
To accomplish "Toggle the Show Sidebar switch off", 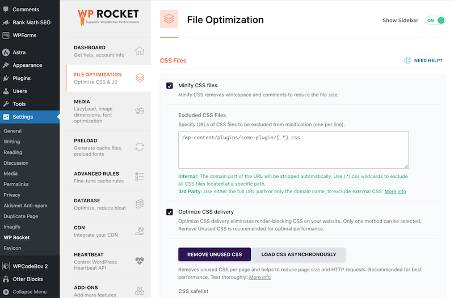I will (435, 20).
